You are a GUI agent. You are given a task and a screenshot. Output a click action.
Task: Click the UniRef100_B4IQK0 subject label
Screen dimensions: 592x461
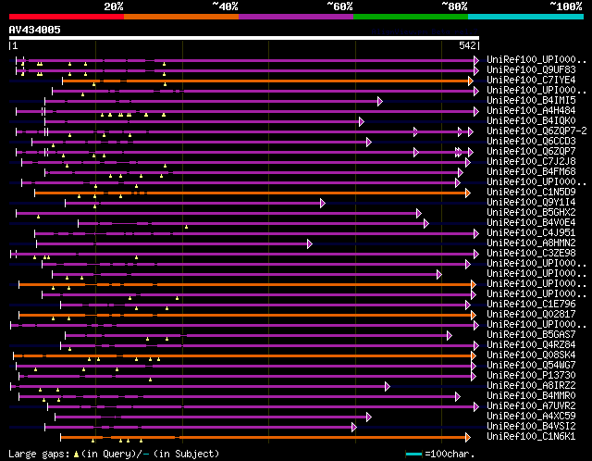(x=531, y=120)
